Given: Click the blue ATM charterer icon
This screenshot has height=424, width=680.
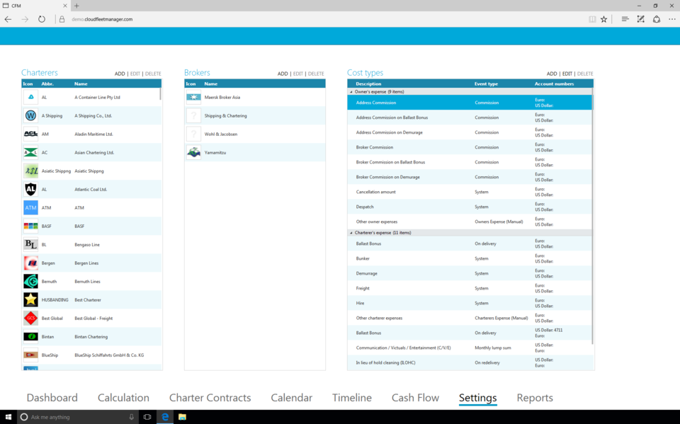Looking at the screenshot, I should [x=30, y=207].
